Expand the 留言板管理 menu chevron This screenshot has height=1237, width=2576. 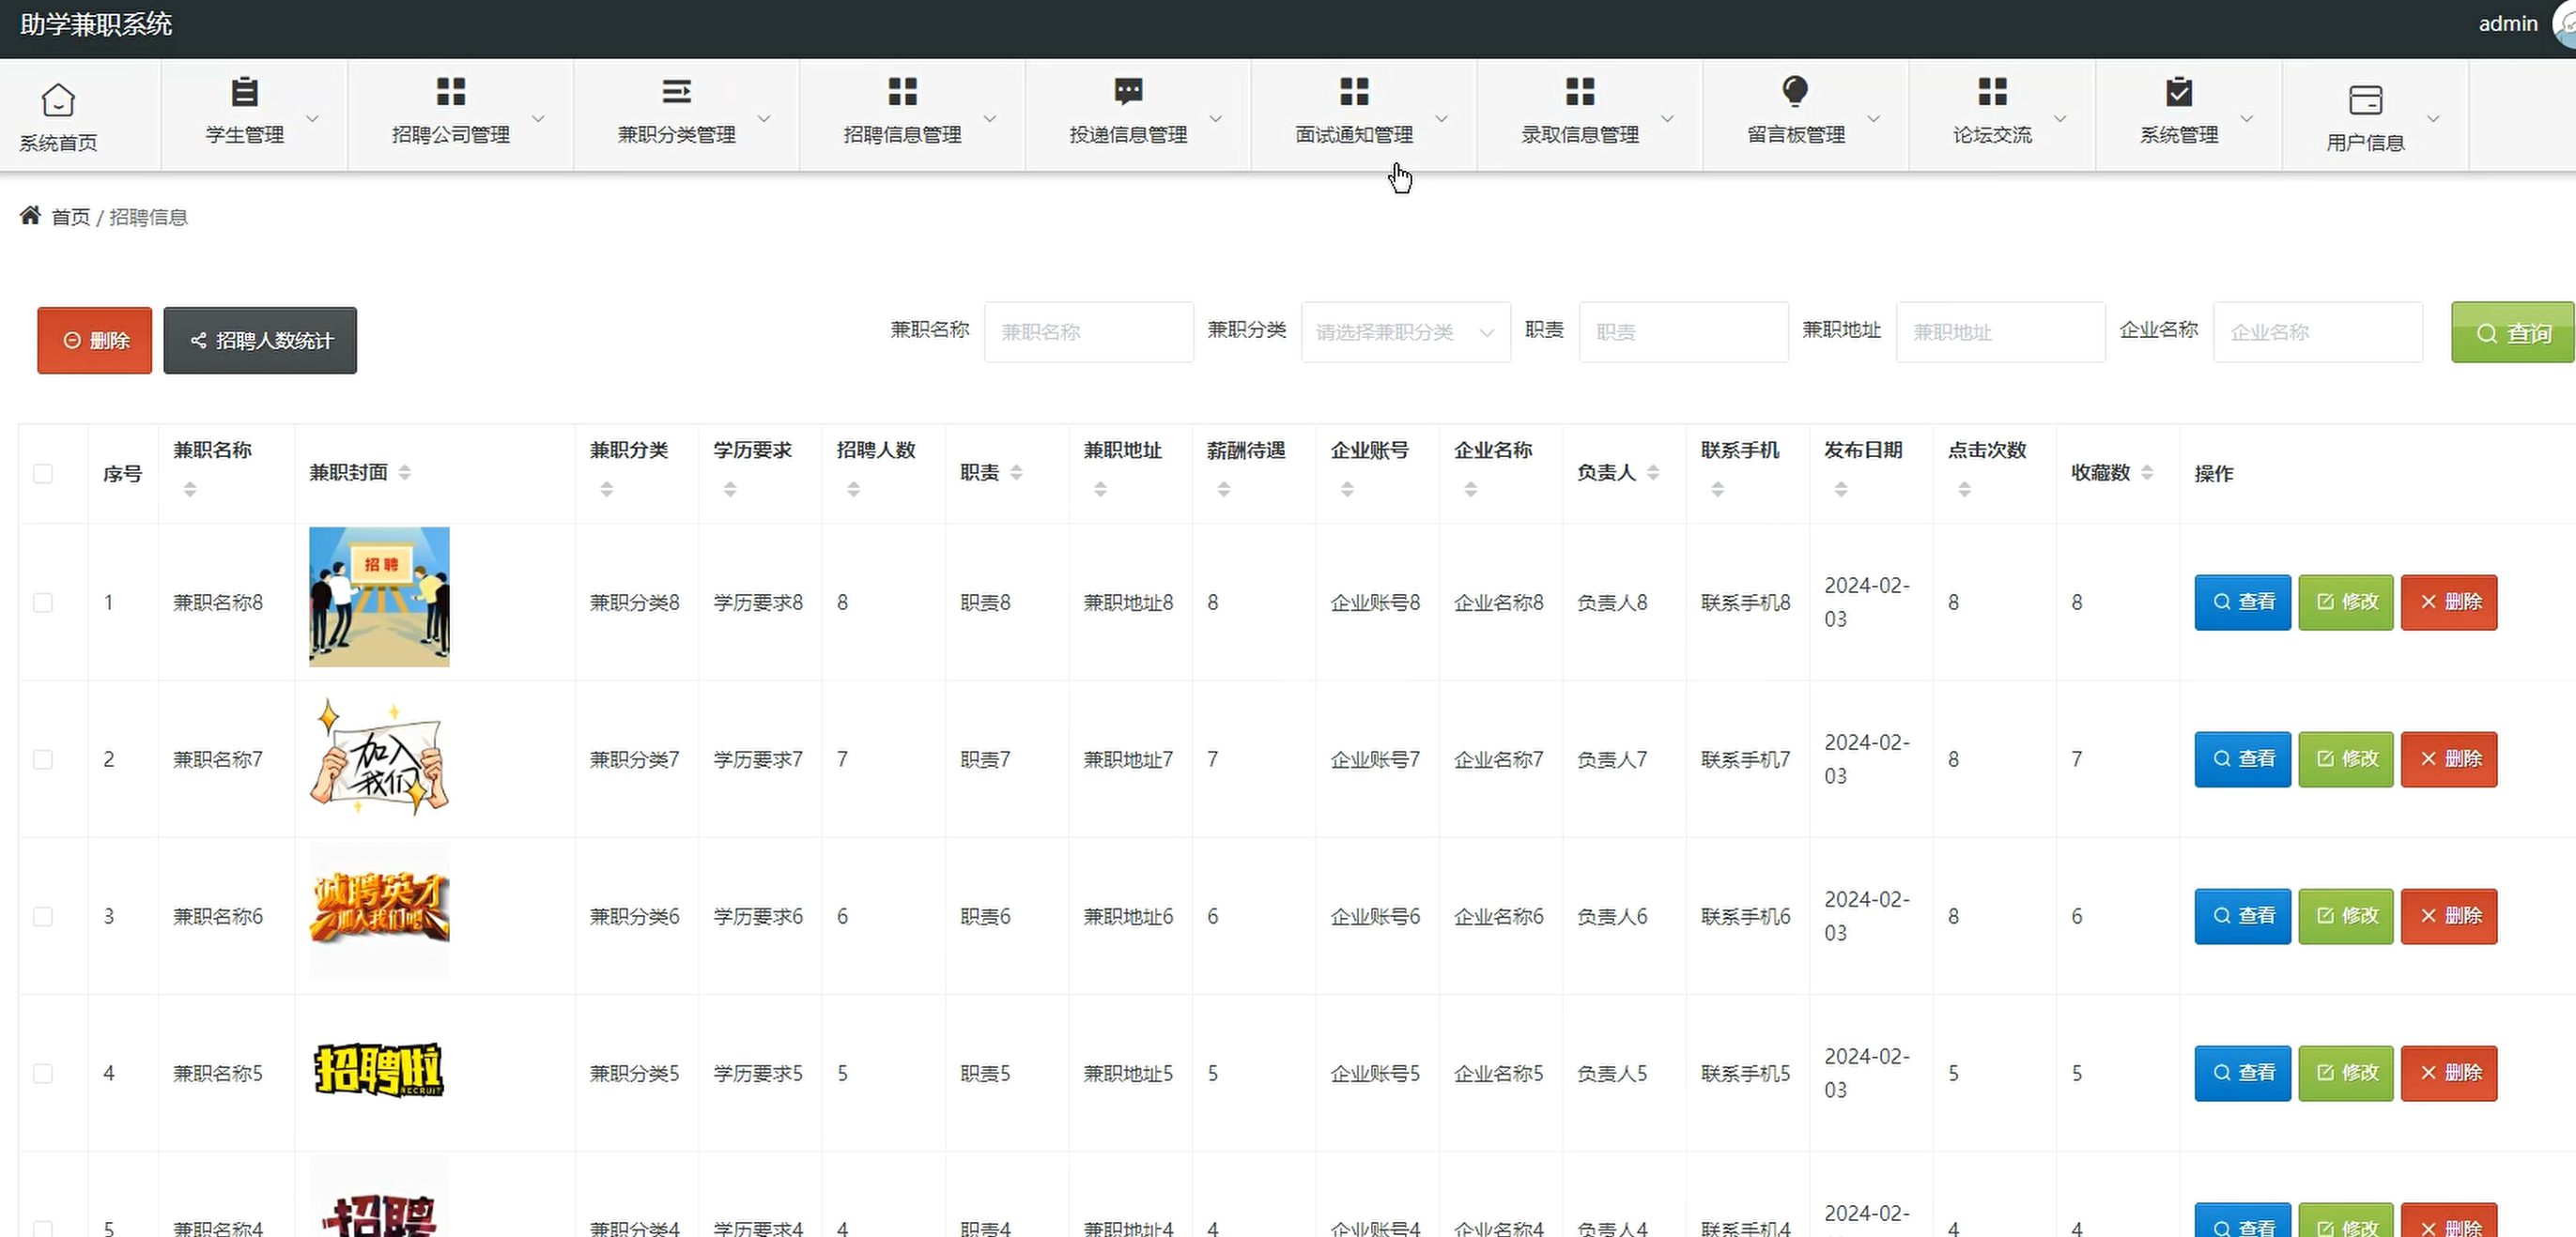[x=1875, y=118]
